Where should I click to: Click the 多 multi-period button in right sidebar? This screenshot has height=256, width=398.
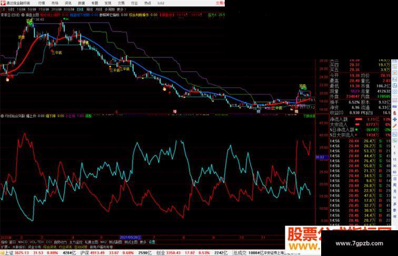tap(395, 204)
